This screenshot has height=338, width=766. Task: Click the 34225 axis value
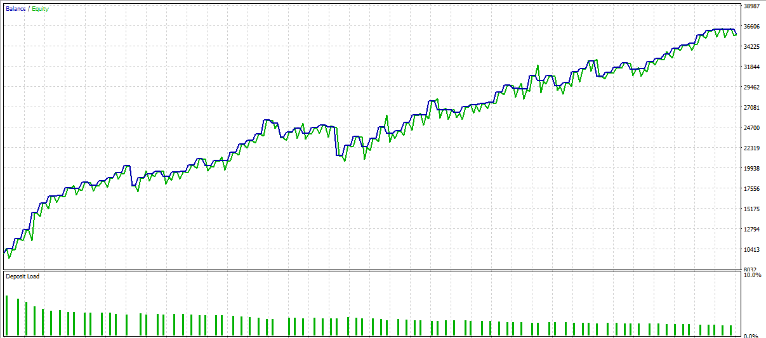coord(751,47)
